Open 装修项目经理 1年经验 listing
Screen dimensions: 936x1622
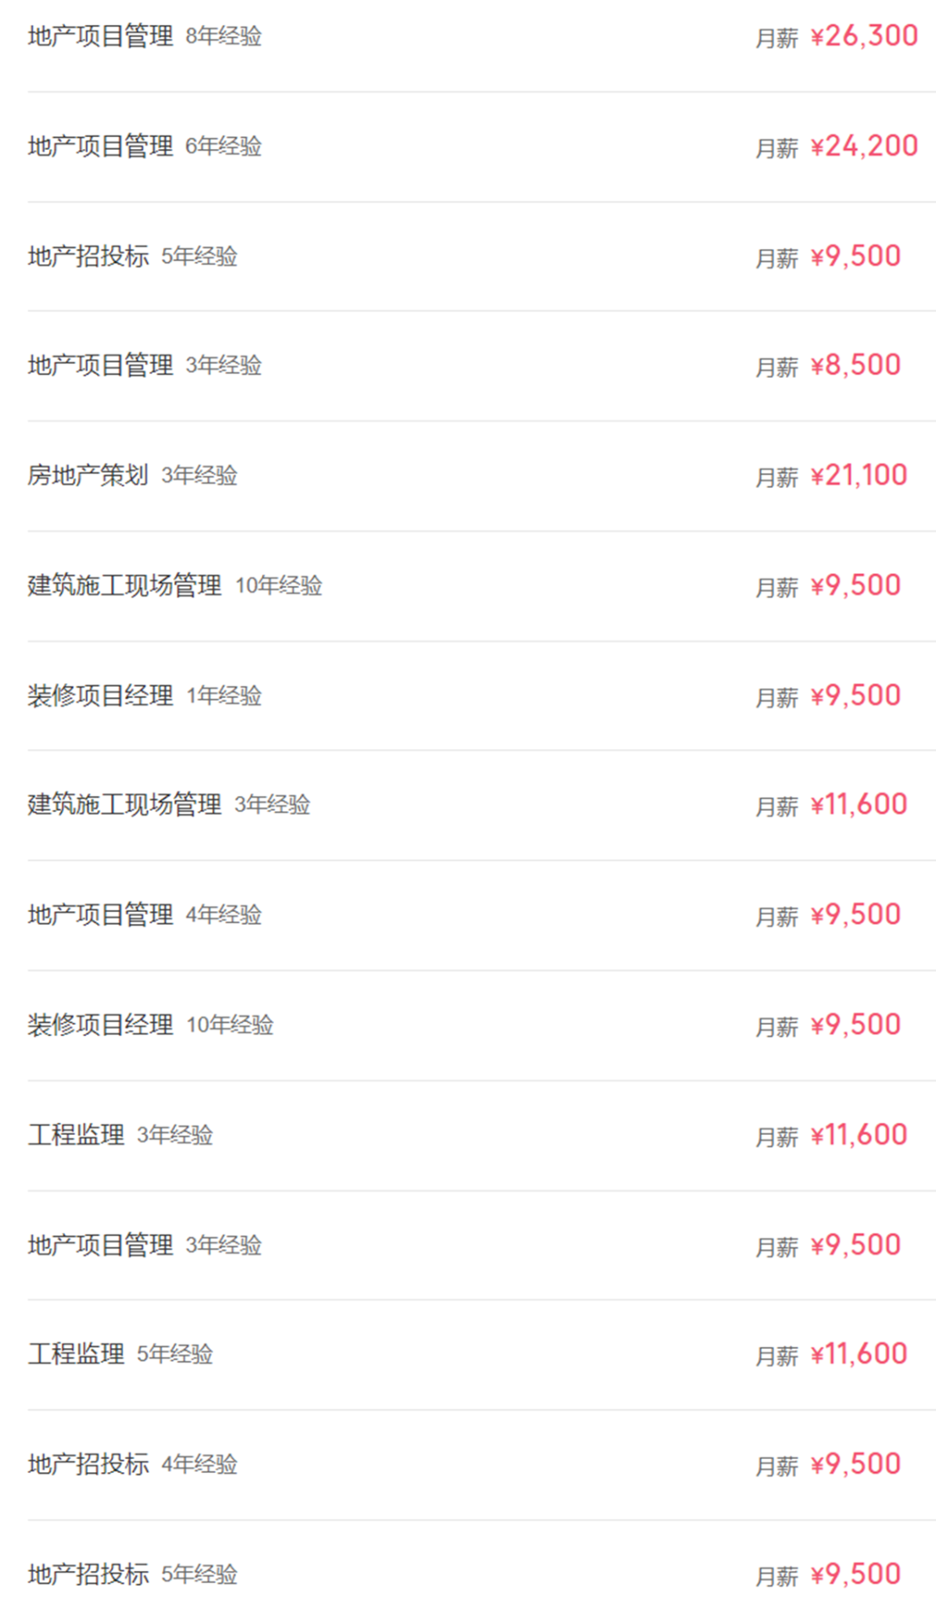point(481,696)
